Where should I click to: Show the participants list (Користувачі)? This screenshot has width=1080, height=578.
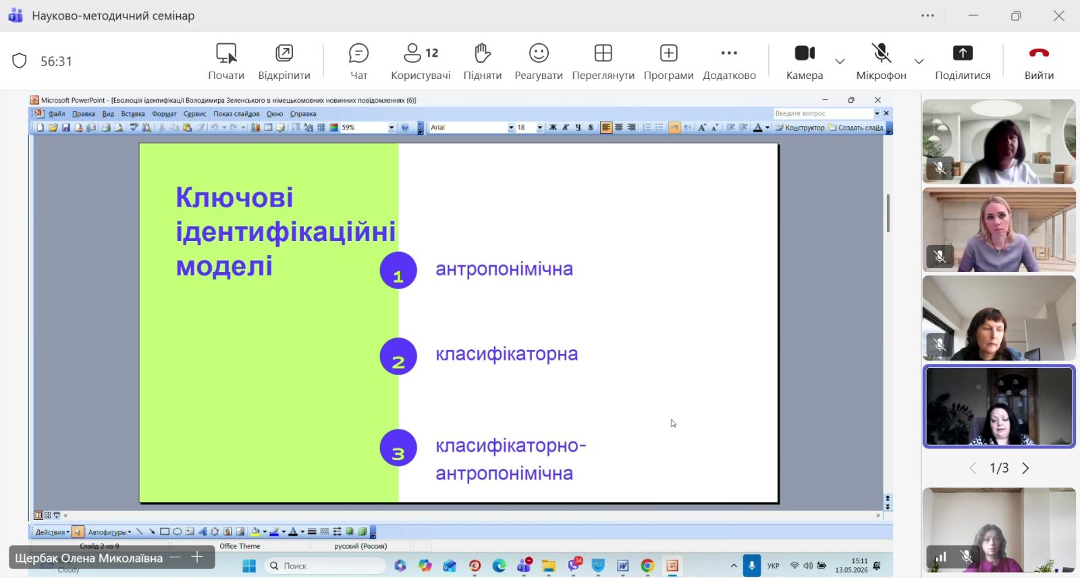421,61
